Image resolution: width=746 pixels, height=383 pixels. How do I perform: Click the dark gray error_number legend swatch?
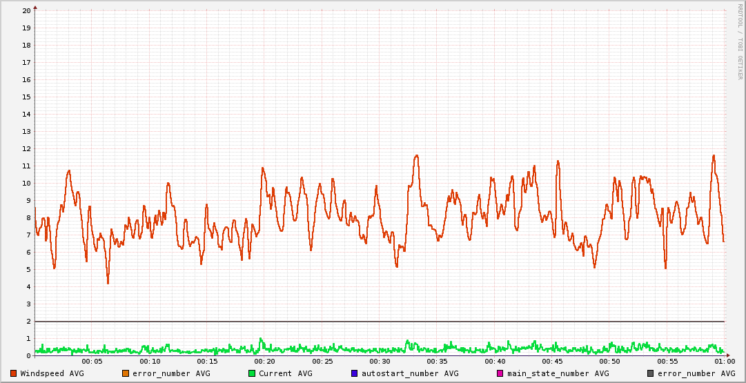(651, 373)
